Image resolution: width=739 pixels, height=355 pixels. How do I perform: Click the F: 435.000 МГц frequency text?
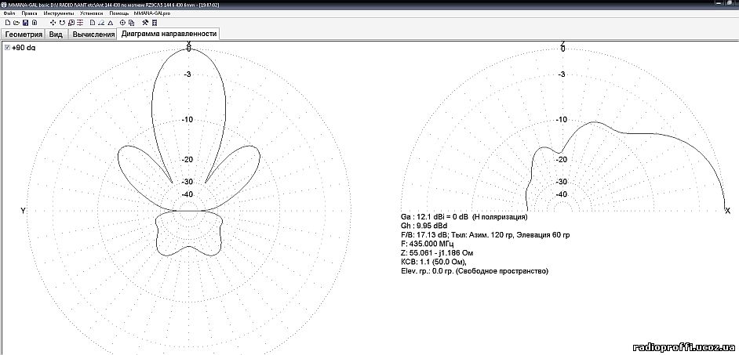point(427,244)
